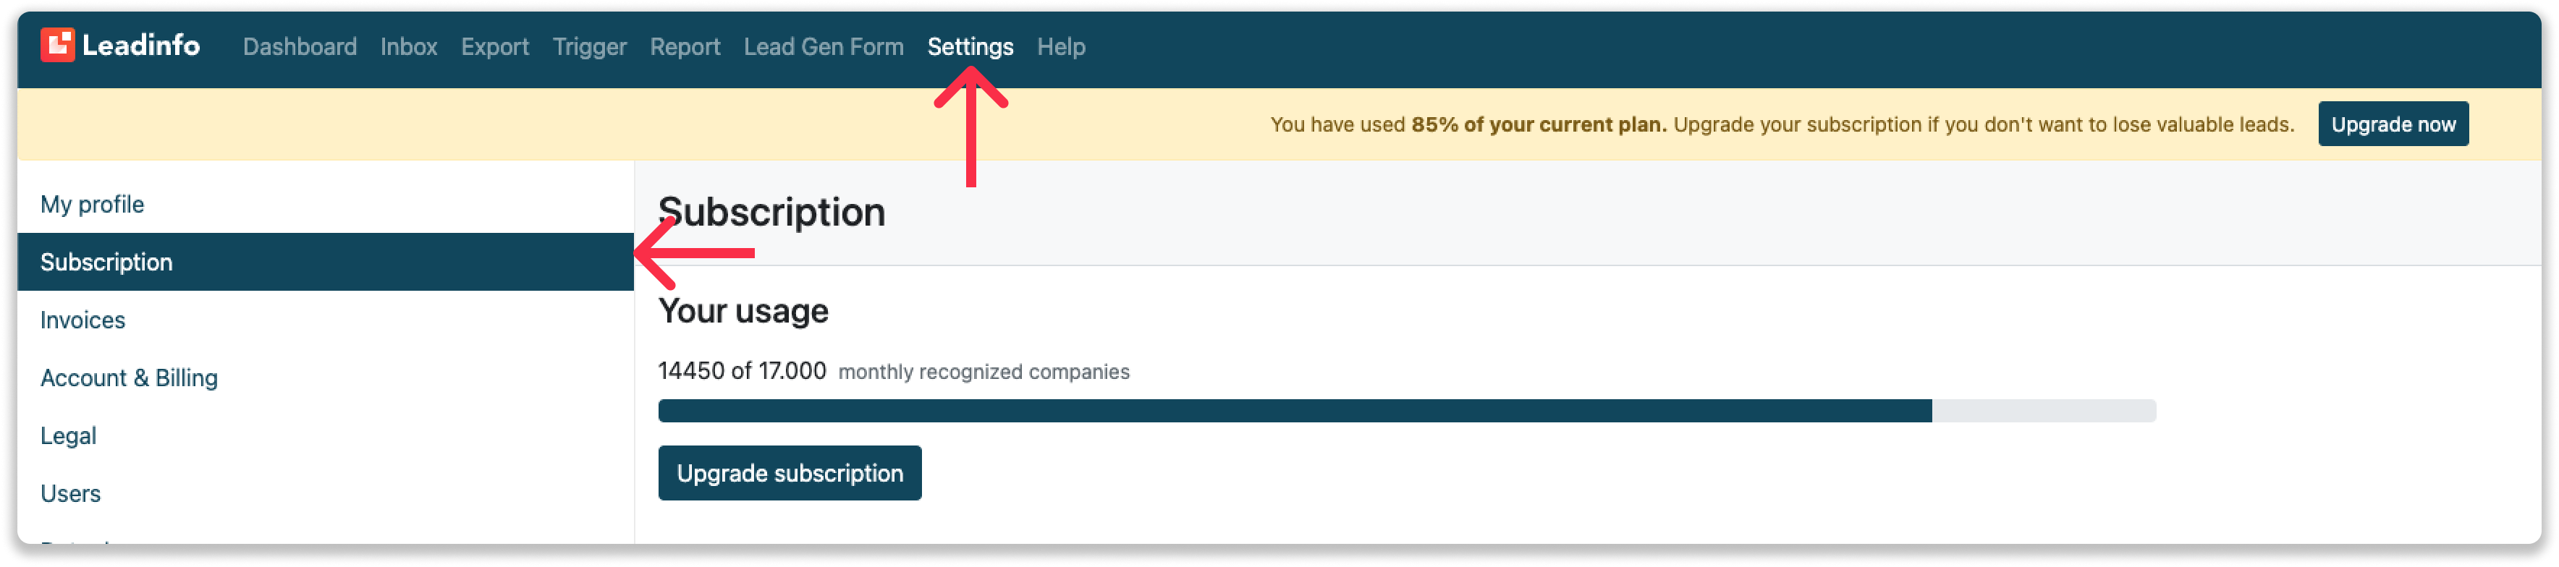The height and width of the screenshot is (567, 2559).
Task: Open the Dashboard page
Action: click(x=300, y=47)
